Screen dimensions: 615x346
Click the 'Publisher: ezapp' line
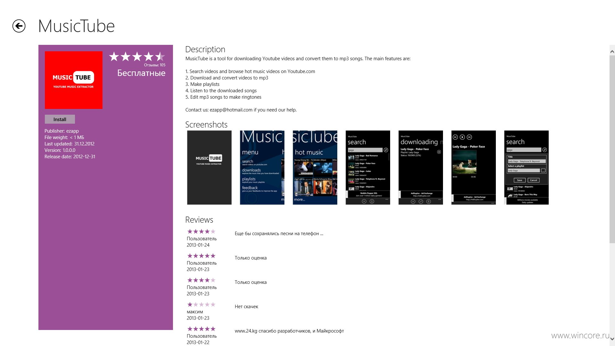pyautogui.click(x=61, y=131)
